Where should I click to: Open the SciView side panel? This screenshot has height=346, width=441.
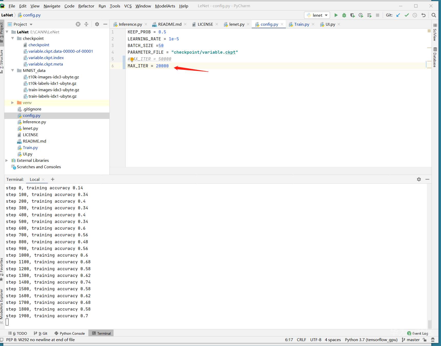tap(435, 32)
